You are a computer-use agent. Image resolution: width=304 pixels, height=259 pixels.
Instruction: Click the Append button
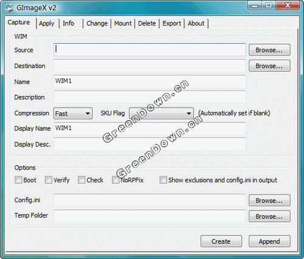[x=269, y=241]
